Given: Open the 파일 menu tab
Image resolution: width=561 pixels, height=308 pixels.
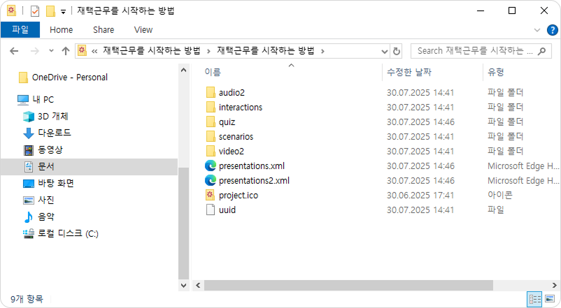Looking at the screenshot, I should [x=20, y=29].
